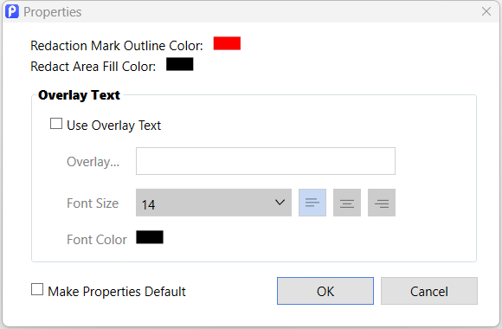Click the blue P app icon in title bar
502x329 pixels.
(x=12, y=11)
